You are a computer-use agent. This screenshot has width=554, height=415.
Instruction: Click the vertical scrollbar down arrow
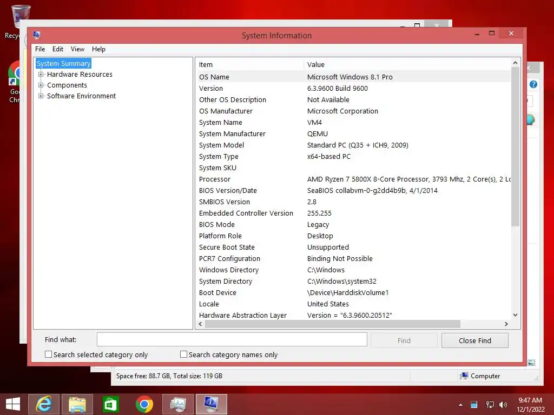pos(515,315)
